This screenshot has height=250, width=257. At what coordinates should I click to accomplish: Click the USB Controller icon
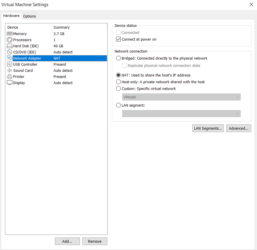[9, 65]
